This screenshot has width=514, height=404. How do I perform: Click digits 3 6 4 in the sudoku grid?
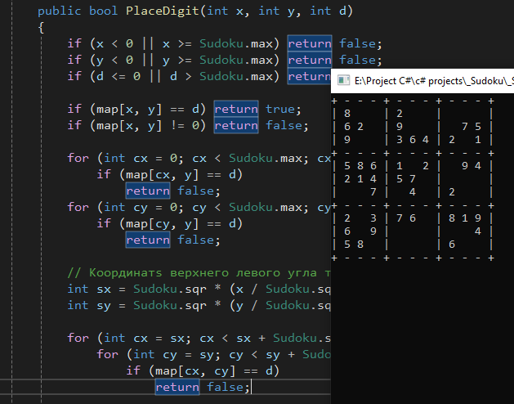(x=413, y=140)
